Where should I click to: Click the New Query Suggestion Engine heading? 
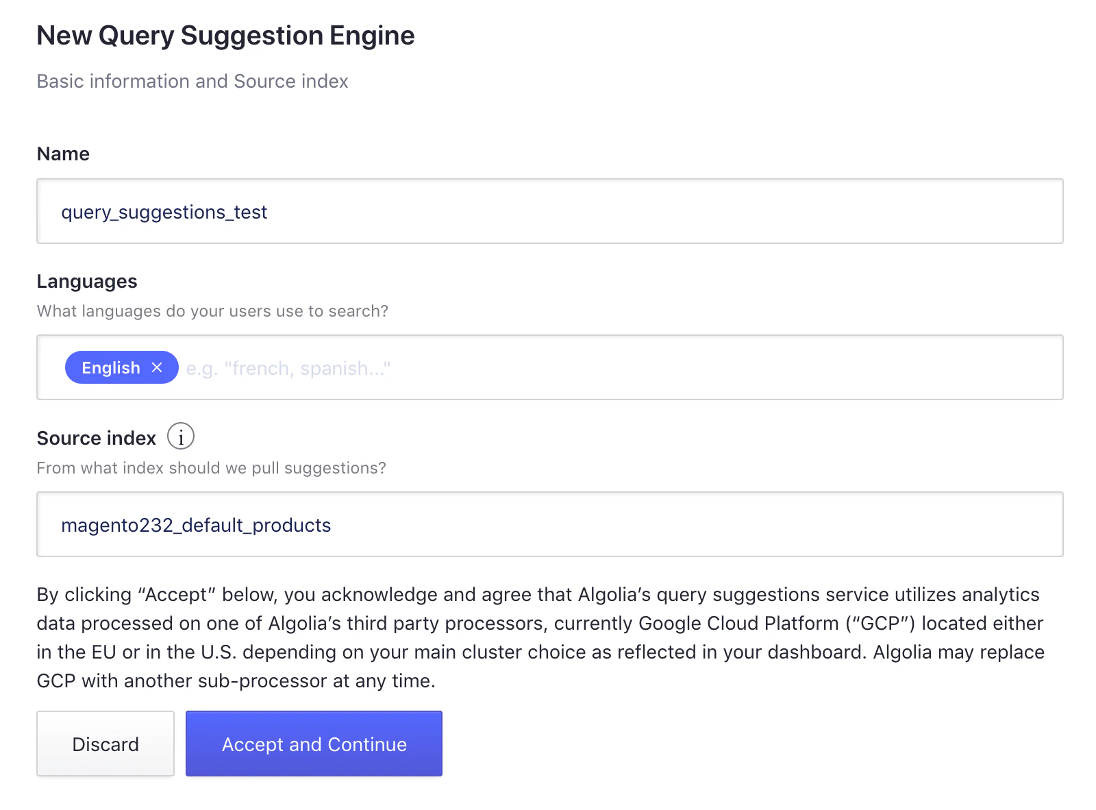click(x=226, y=35)
